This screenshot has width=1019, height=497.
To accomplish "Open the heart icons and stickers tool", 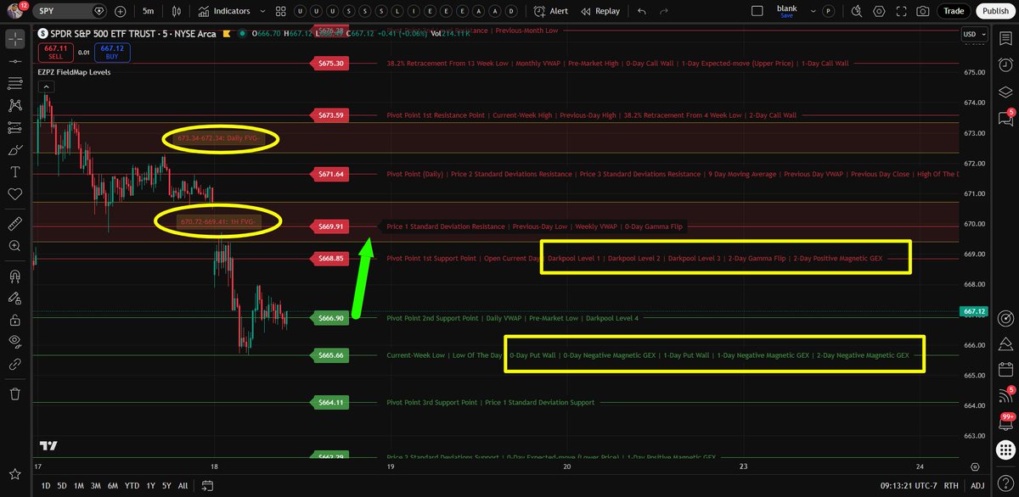I will 14,194.
